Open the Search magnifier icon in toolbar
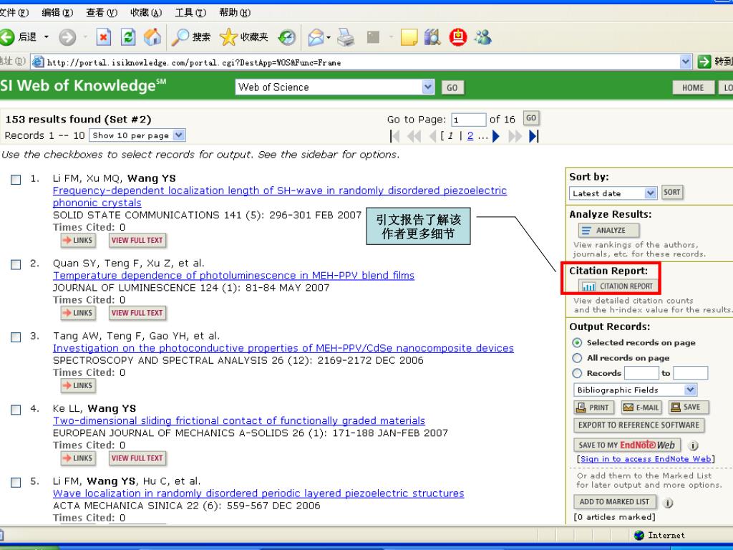The image size is (733, 550). pos(180,37)
